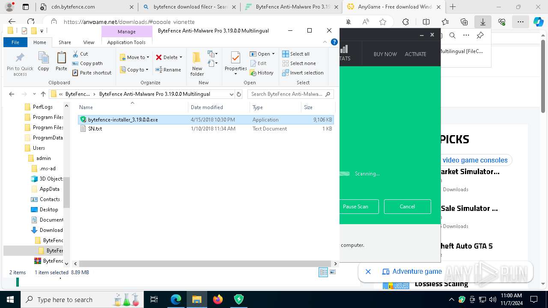The image size is (548, 308).
Task: Click Select all in ribbon
Action: click(x=296, y=54)
